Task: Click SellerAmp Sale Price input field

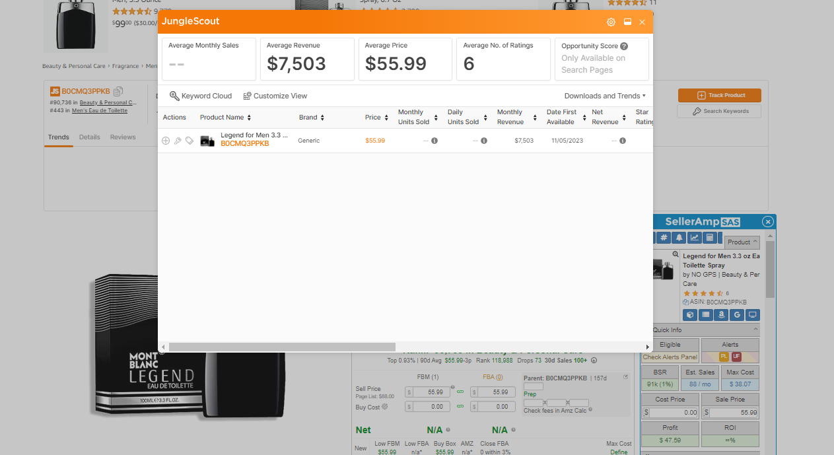Action: pos(734,413)
